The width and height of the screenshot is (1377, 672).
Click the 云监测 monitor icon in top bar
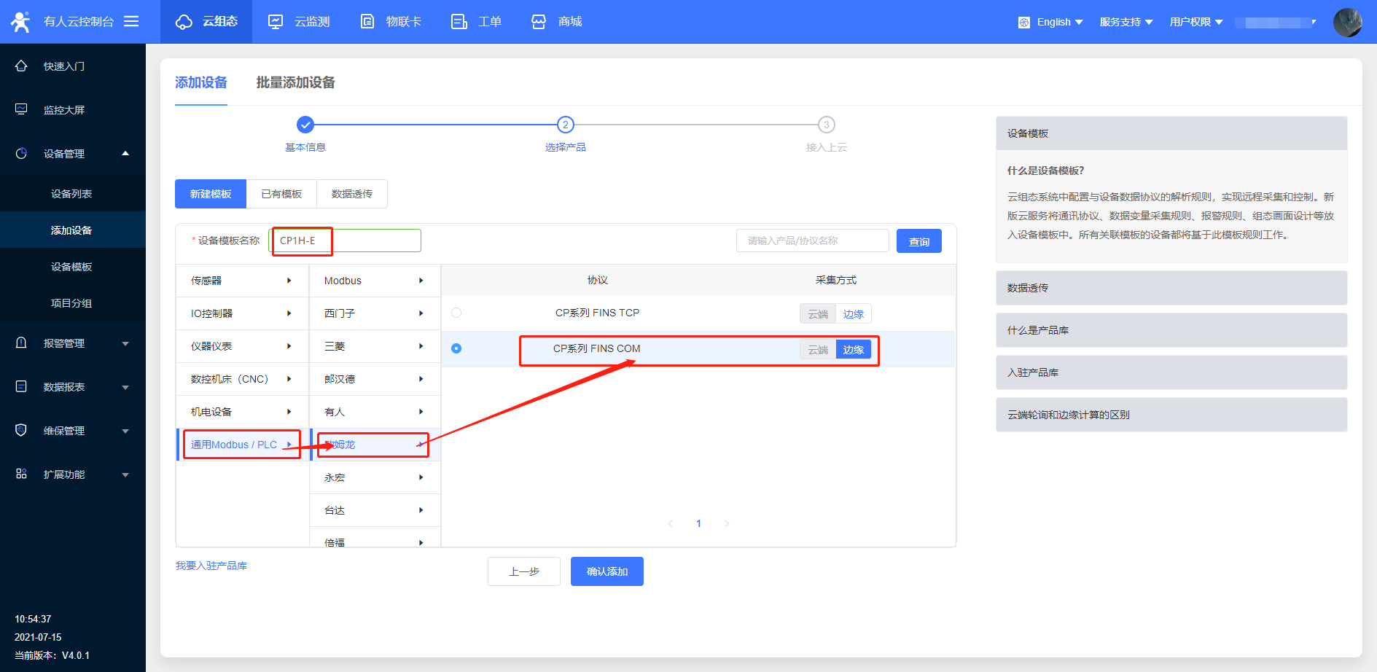point(276,22)
